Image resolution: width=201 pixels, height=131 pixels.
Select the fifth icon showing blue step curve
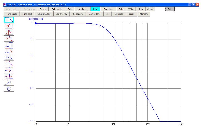tap(9, 45)
